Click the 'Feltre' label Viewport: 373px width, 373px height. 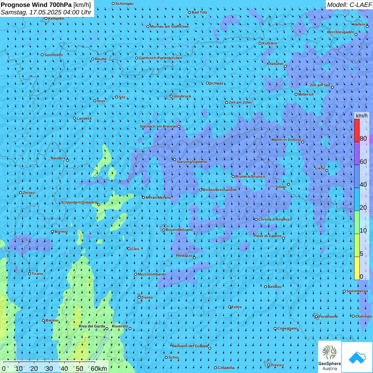[237, 307]
